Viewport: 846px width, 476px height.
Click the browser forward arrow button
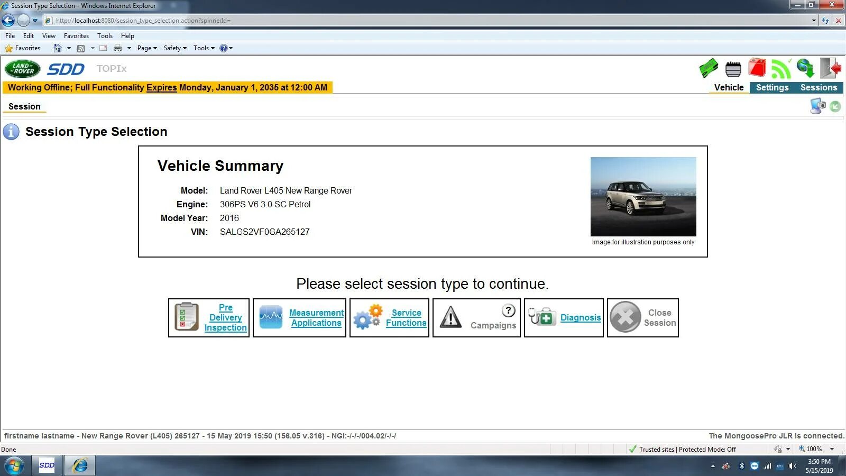pyautogui.click(x=23, y=21)
